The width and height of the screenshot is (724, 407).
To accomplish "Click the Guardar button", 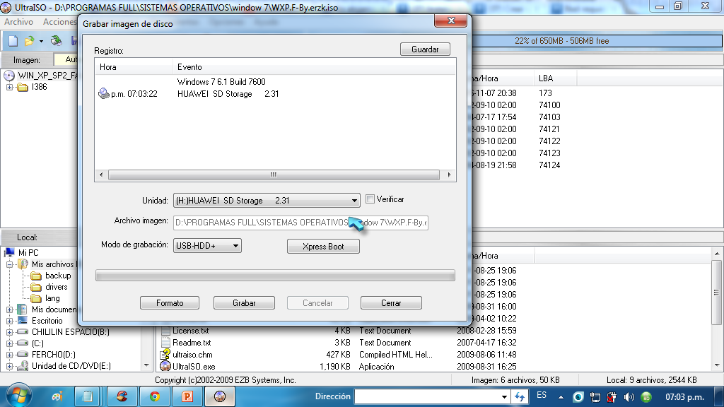I will point(425,49).
